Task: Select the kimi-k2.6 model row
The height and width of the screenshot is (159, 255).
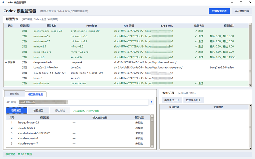Action: point(126,57)
